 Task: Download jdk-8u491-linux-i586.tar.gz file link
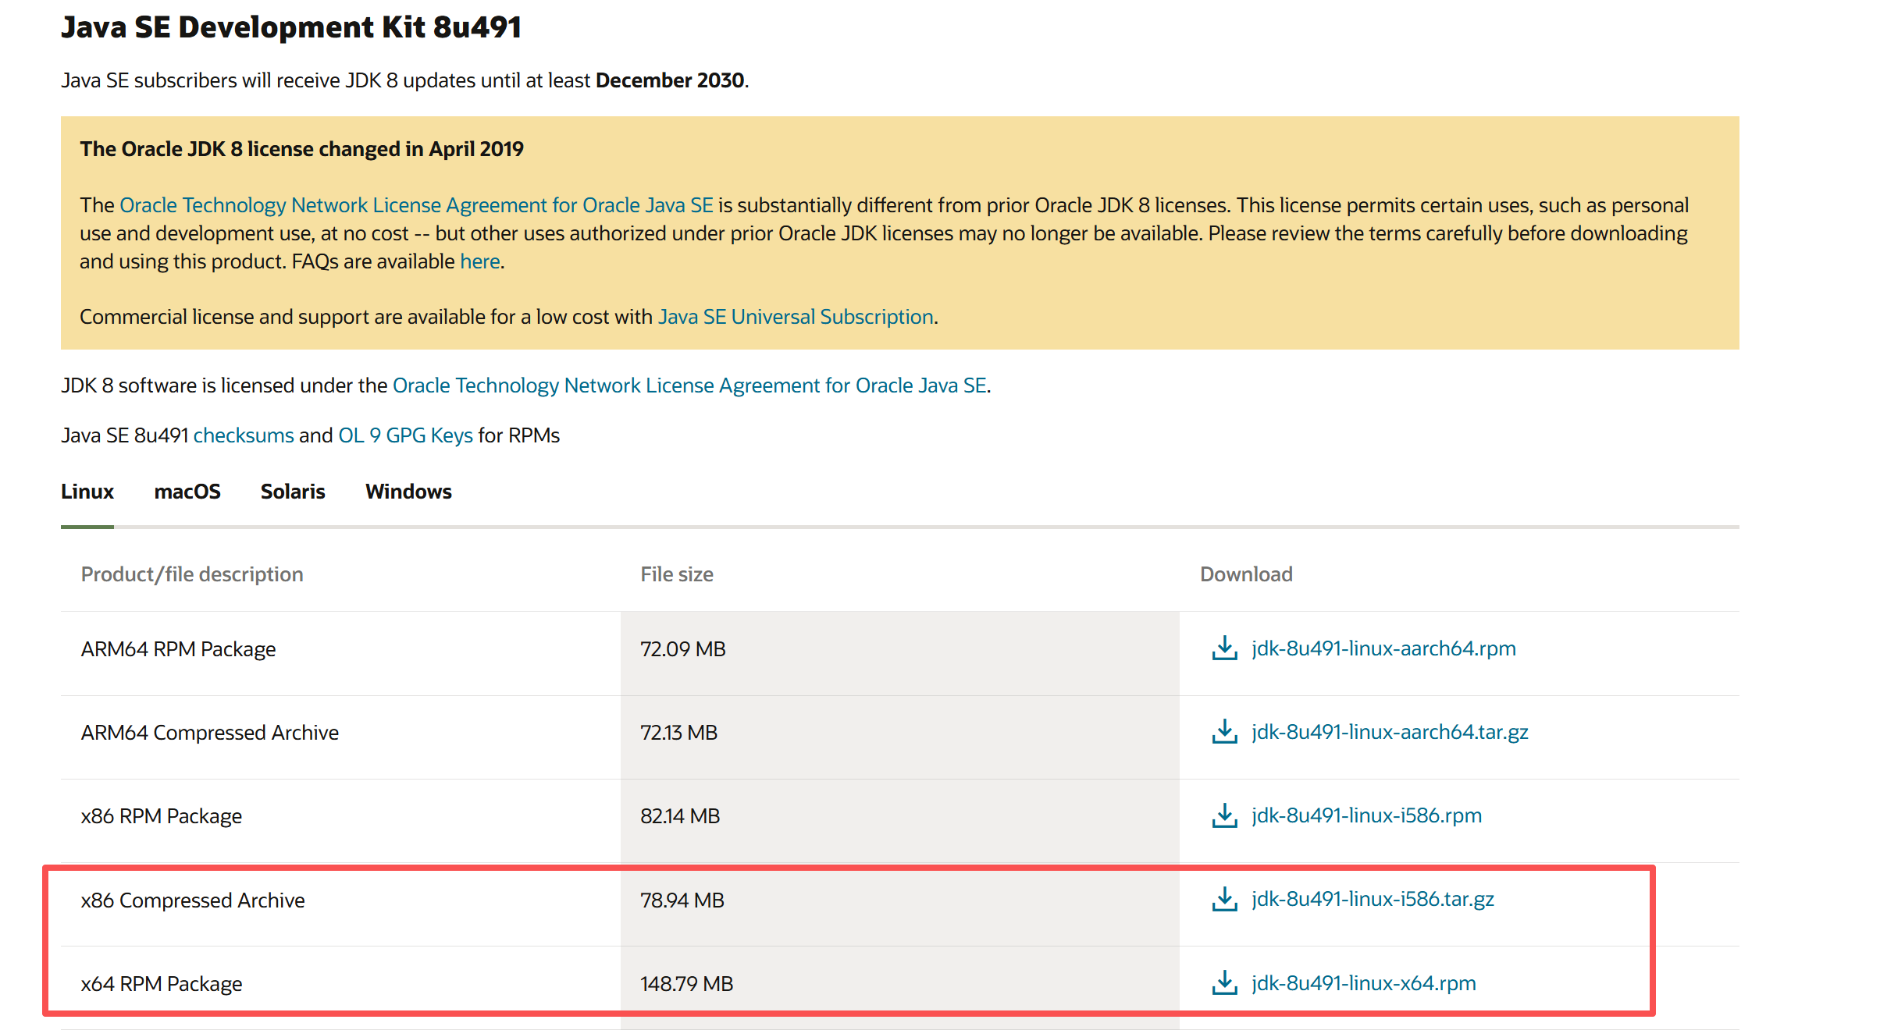(1373, 899)
